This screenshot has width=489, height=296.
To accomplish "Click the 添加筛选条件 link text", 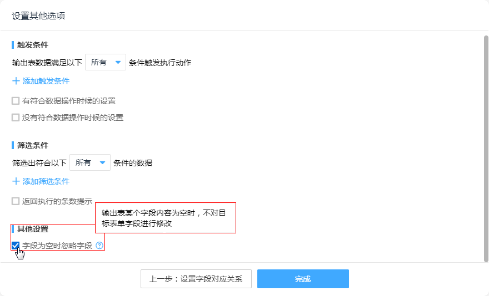I will tap(46, 181).
